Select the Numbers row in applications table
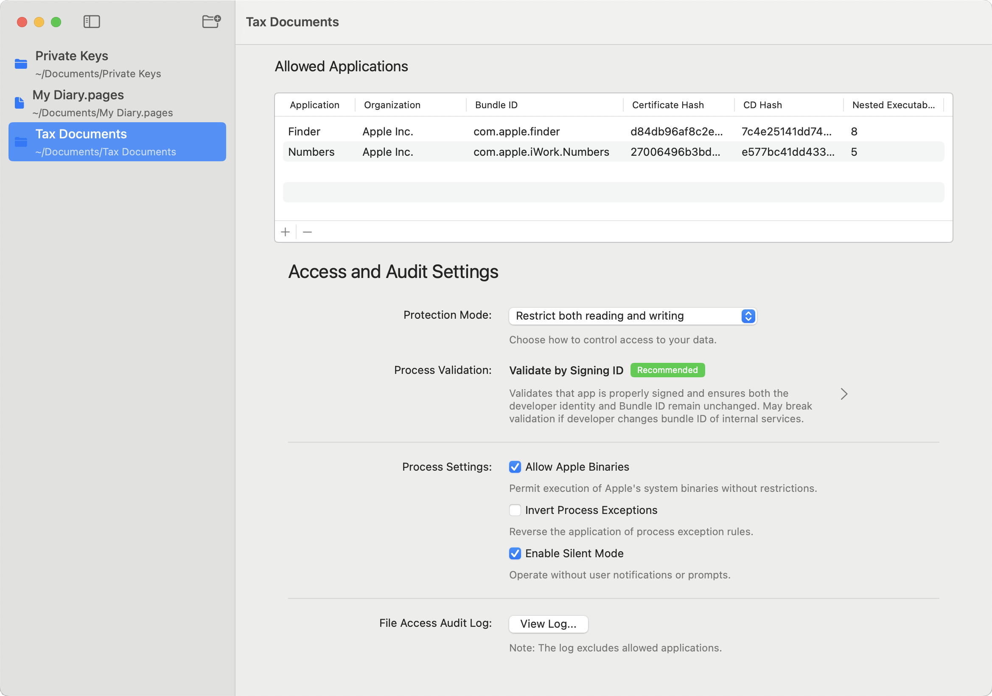This screenshot has width=992, height=696. click(x=613, y=152)
